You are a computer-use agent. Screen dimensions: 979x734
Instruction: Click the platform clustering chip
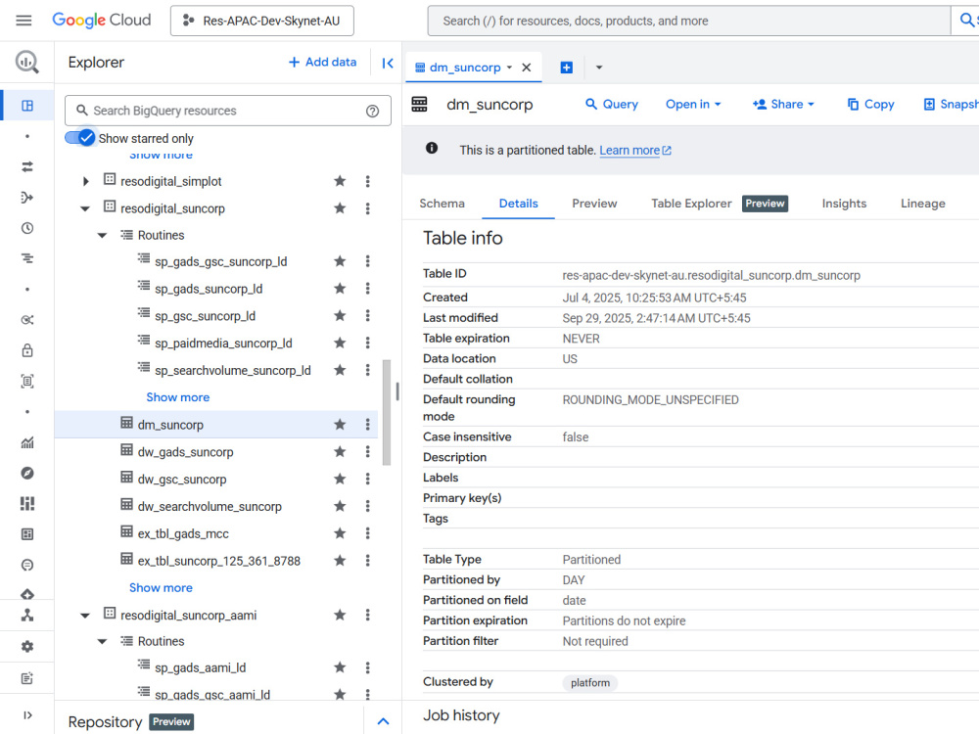point(590,682)
